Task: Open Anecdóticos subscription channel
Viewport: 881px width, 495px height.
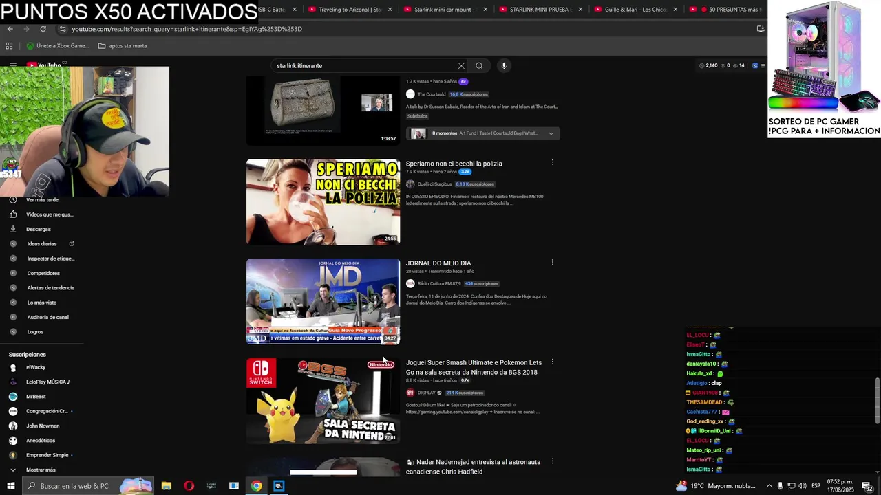Action: pyautogui.click(x=42, y=441)
